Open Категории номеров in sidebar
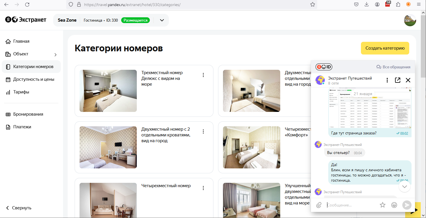Image resolution: width=426 pixels, height=218 pixels. coord(31,67)
